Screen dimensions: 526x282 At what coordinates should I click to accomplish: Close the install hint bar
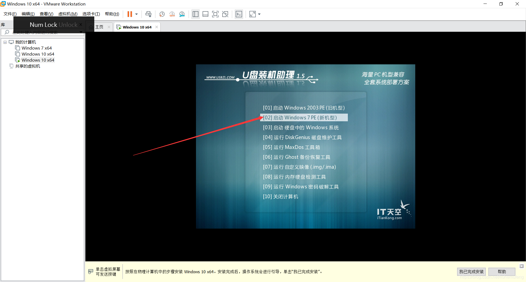[522, 266]
